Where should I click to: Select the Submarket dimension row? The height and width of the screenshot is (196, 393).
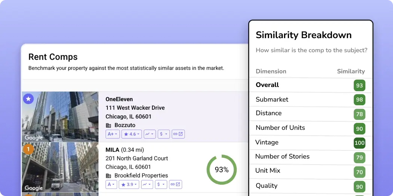pyautogui.click(x=311, y=100)
